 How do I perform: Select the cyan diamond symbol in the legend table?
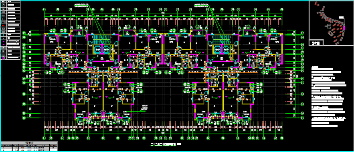coord(3,35)
